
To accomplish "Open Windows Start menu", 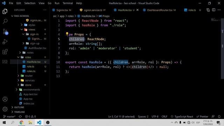I will (4, 122).
